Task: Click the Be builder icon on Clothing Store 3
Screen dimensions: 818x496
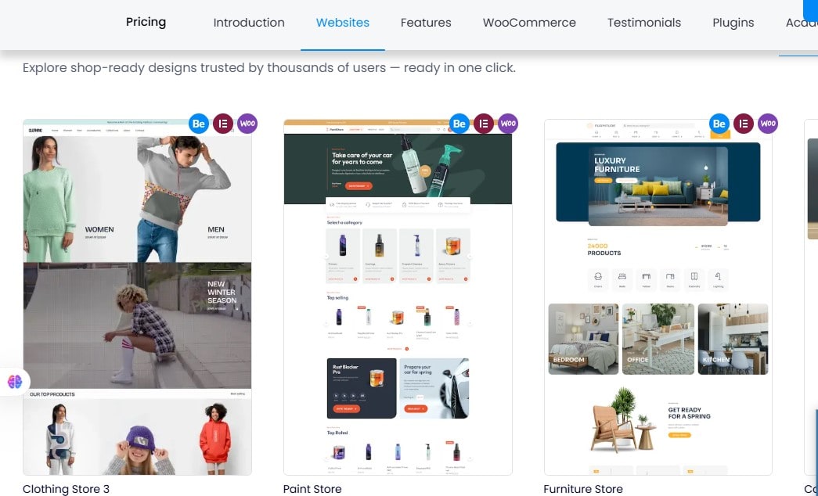Action: click(199, 124)
